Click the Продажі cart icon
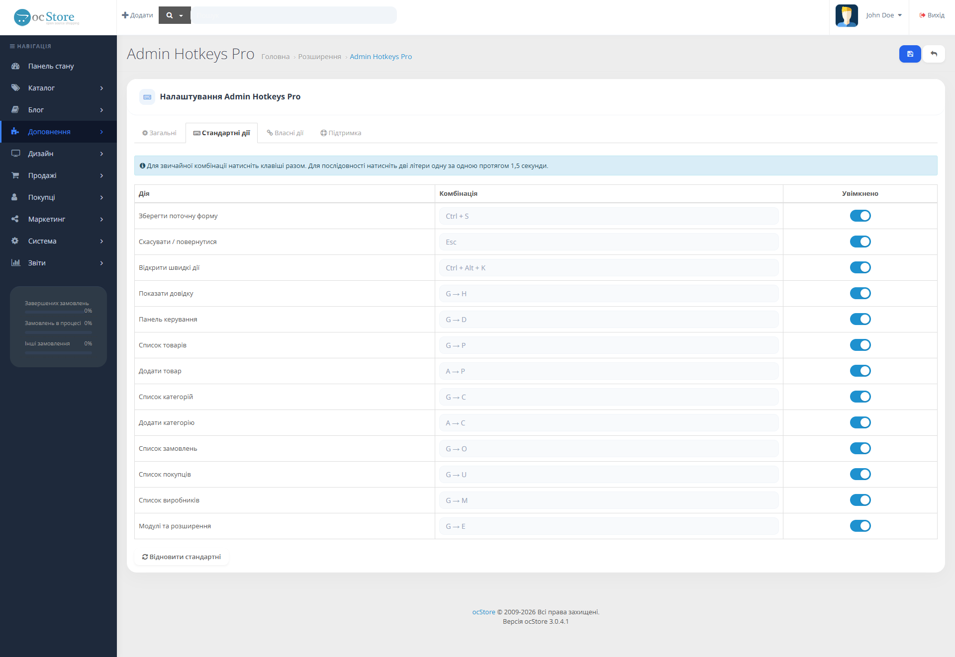 15,175
